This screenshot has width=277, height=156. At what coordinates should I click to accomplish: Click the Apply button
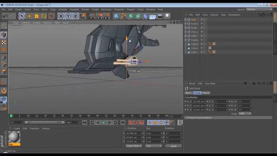(173, 146)
